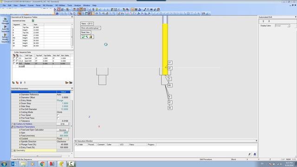Open the Tools menu
The height and width of the screenshot is (167, 297).
(70, 5)
